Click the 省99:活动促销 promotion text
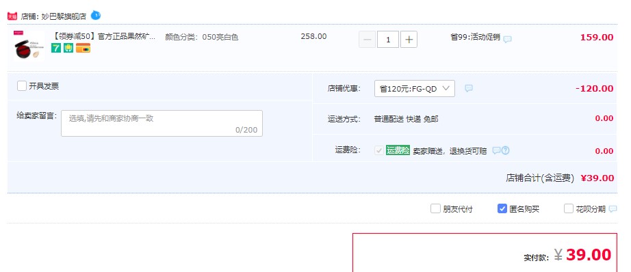 tap(475, 38)
